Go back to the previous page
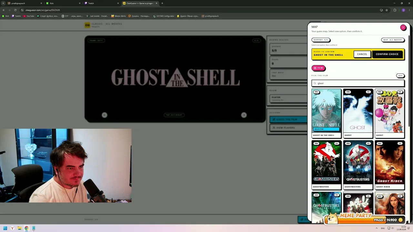The width and height of the screenshot is (413, 232). tap(4, 10)
